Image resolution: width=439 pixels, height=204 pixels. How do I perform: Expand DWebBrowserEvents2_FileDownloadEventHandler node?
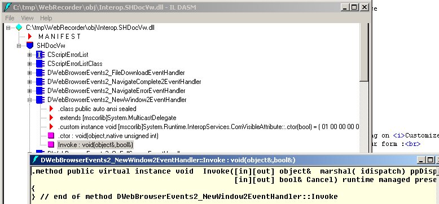(29, 73)
